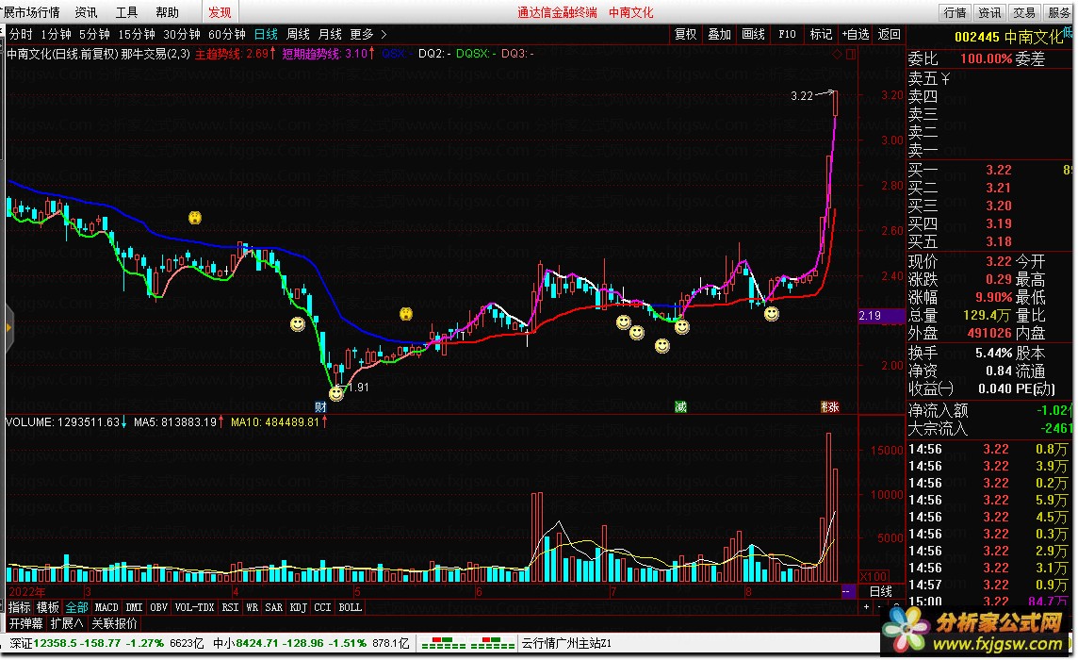This screenshot has height=660, width=1078.
Task: Open the 工具 menu
Action: coord(126,12)
